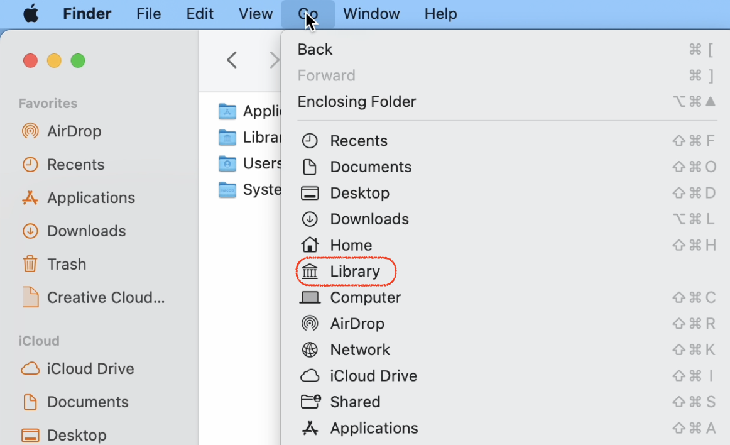The width and height of the screenshot is (730, 445).
Task: Select the AirDrop sidebar item
Action: pos(74,131)
